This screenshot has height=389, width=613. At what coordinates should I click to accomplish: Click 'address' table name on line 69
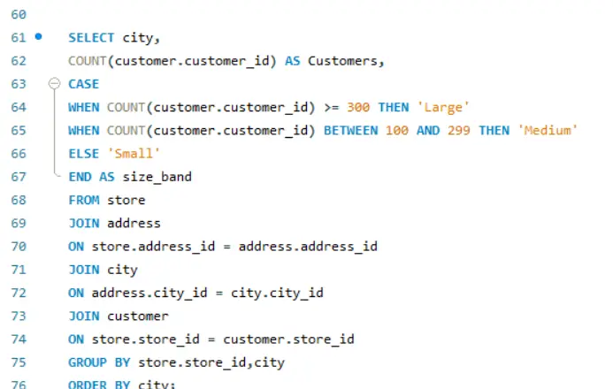tap(134, 223)
